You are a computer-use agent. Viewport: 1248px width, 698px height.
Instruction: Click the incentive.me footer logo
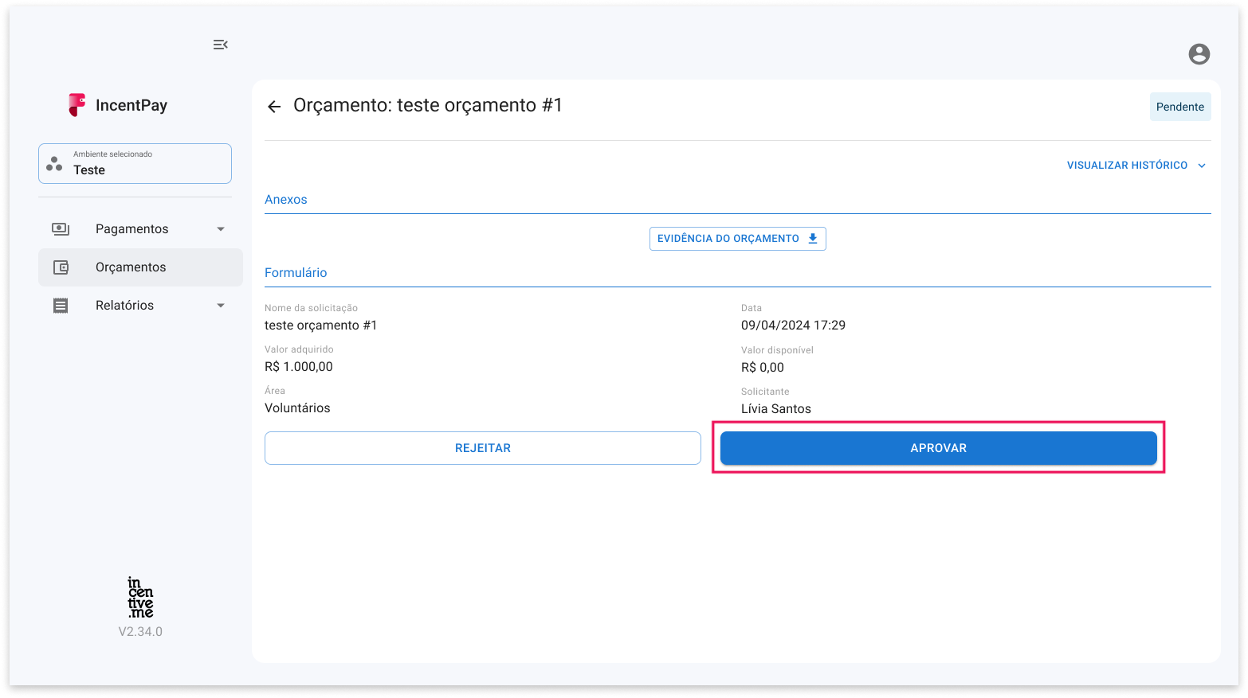click(x=140, y=598)
